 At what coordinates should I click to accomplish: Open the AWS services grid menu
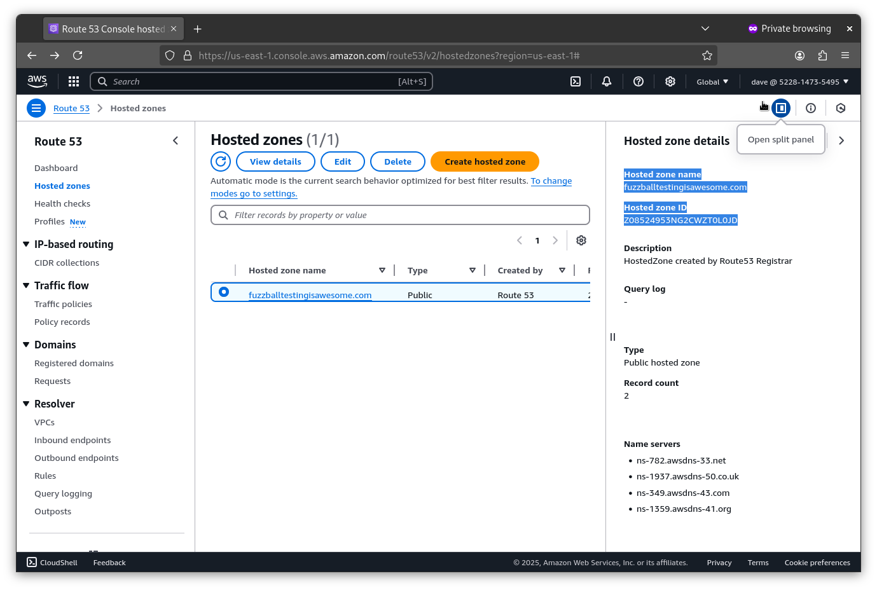(x=74, y=81)
